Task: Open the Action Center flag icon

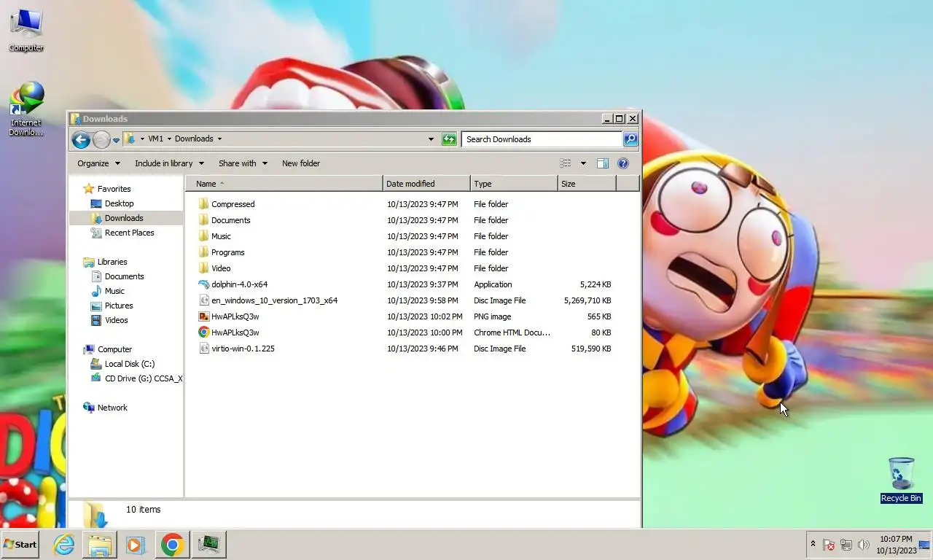Action: tap(829, 545)
